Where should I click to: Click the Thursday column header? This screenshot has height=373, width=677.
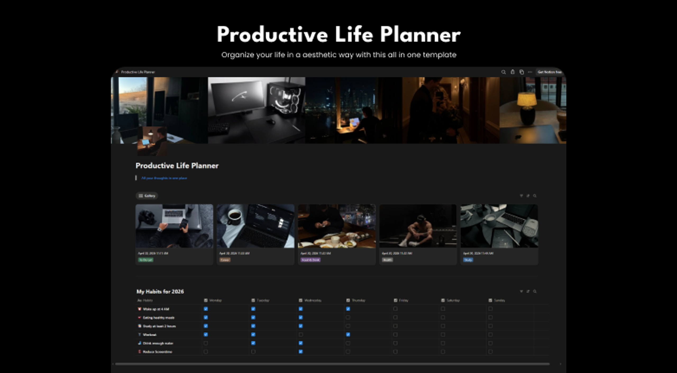click(356, 300)
